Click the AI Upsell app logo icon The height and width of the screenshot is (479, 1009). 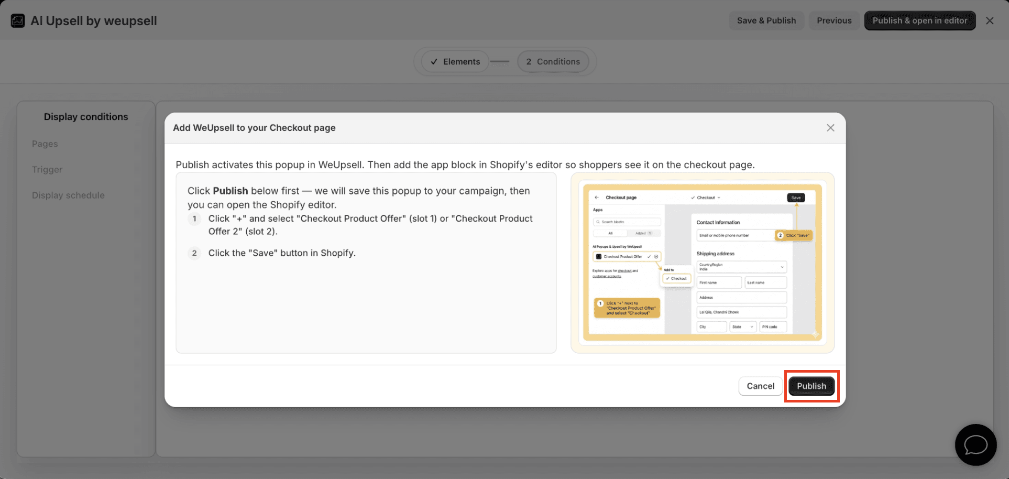click(18, 21)
